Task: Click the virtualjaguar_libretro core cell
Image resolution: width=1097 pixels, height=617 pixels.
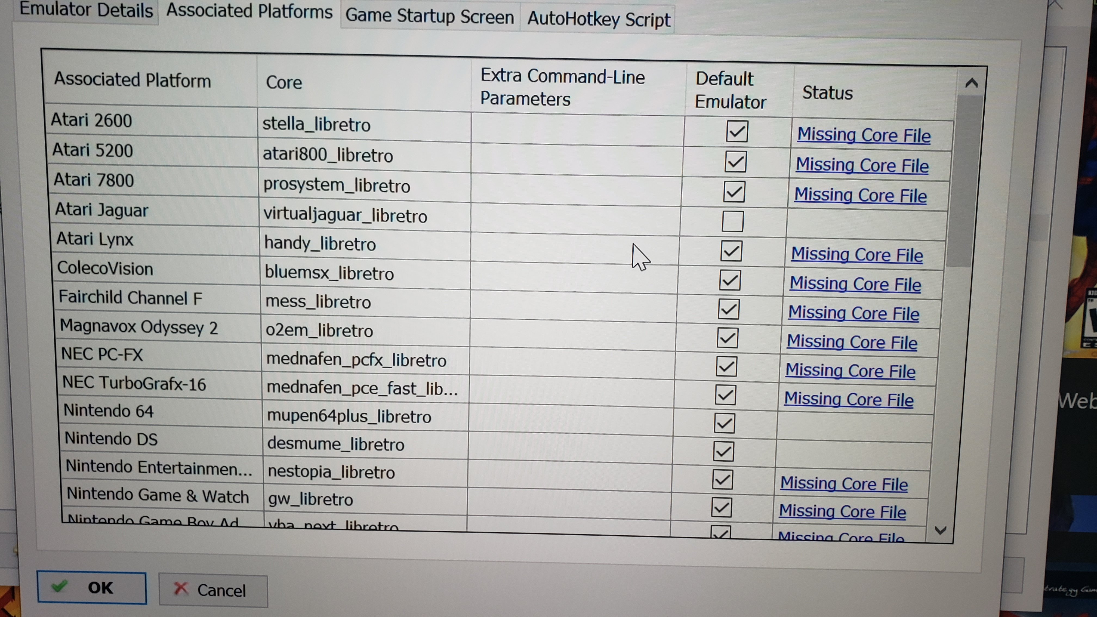Action: (x=365, y=215)
